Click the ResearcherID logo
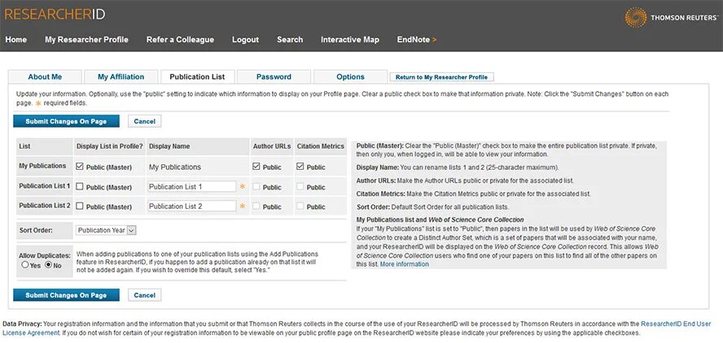This screenshot has width=723, height=343. pyautogui.click(x=55, y=14)
